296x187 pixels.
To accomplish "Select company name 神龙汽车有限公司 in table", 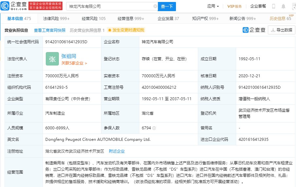I will 157,42.
